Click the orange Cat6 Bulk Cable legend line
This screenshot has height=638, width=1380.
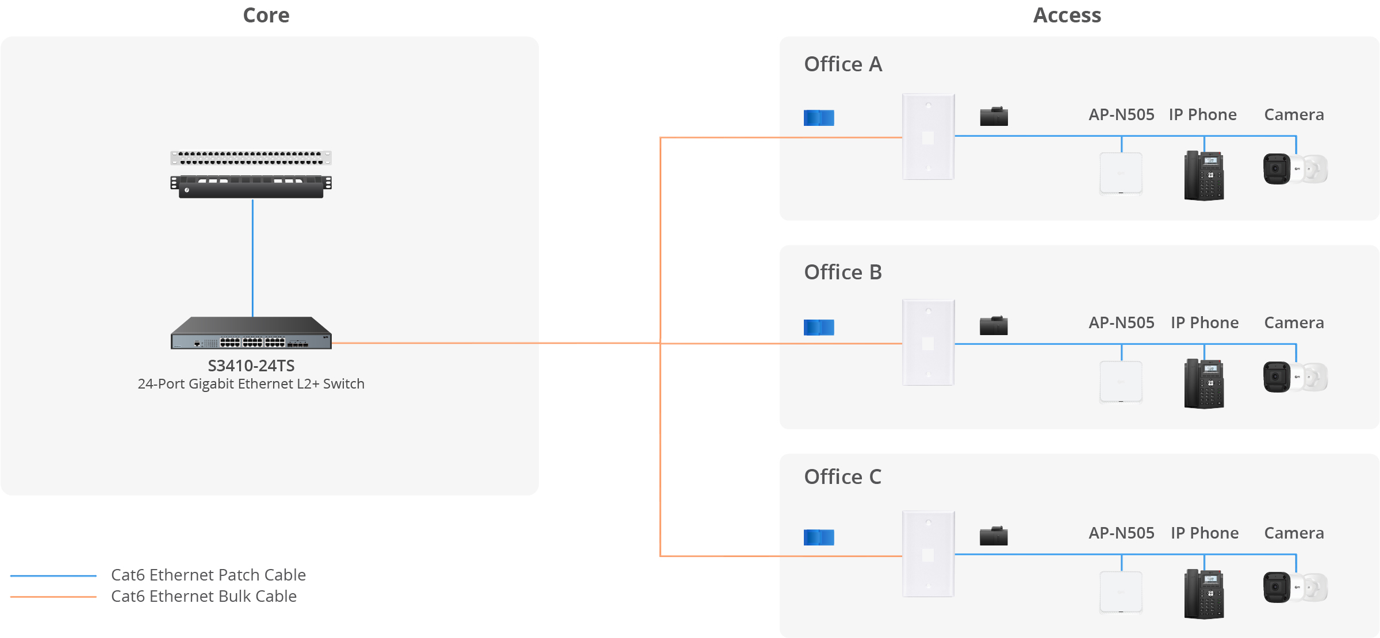point(53,597)
